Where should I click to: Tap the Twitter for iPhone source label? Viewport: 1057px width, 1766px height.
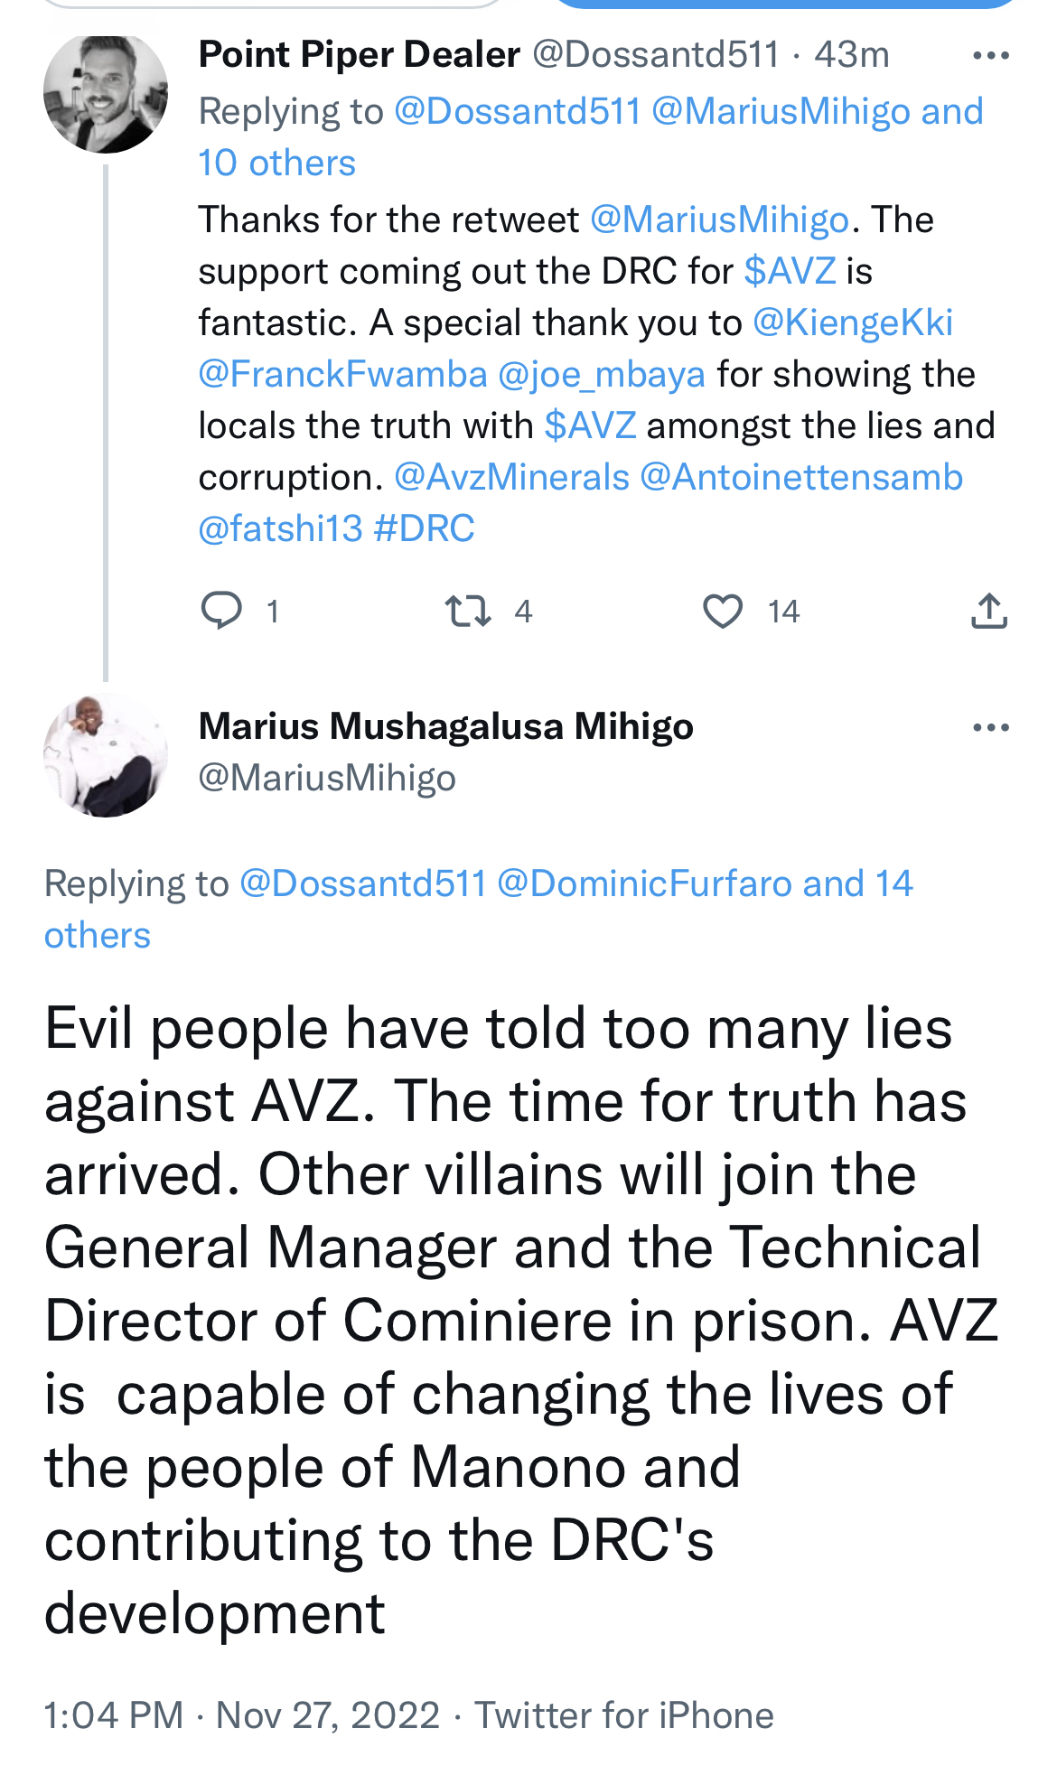pos(624,1715)
